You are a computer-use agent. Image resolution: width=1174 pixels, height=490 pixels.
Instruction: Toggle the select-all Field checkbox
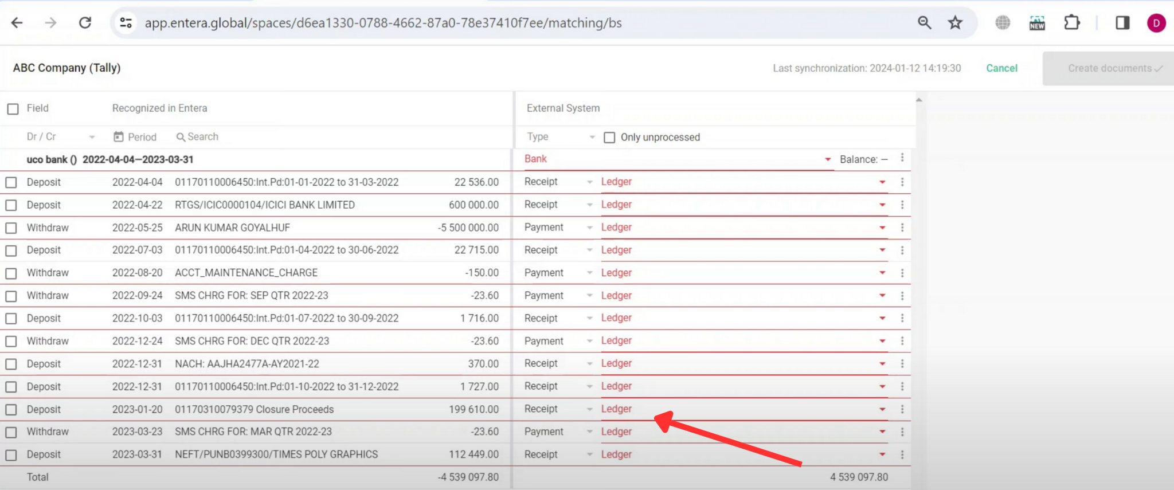[x=13, y=109]
